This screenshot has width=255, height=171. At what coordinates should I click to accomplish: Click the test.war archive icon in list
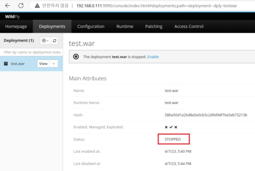tap(6, 64)
